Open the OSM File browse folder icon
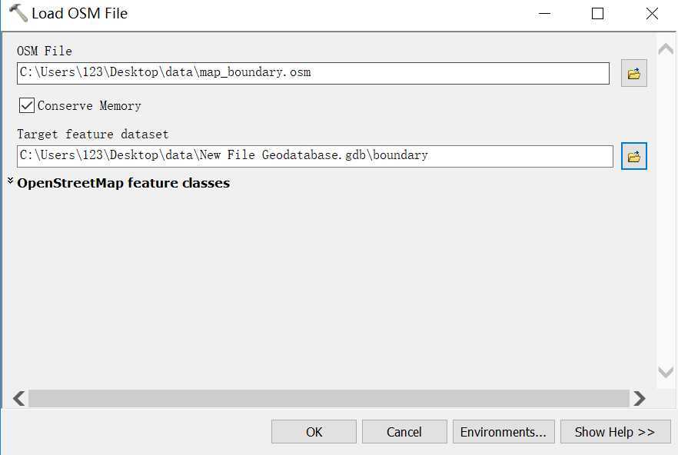 (x=634, y=73)
